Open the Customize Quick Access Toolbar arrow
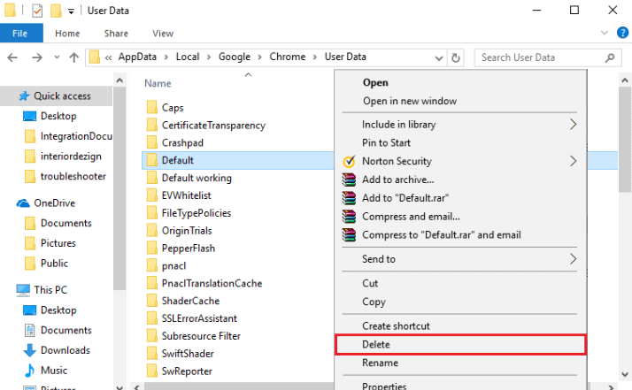The width and height of the screenshot is (632, 390). (71, 11)
